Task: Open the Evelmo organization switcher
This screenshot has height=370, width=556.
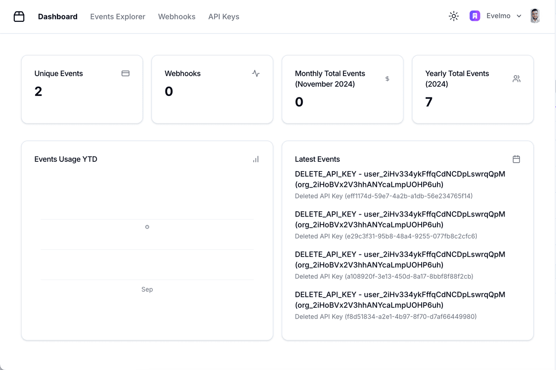Action: [x=498, y=15]
